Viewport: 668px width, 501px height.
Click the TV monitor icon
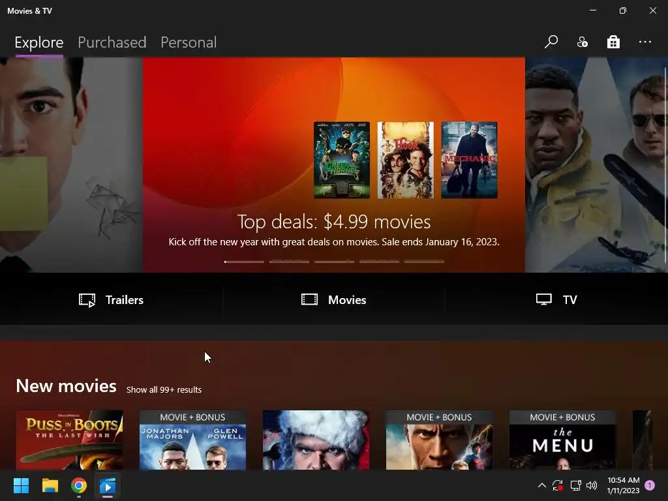[x=543, y=299]
